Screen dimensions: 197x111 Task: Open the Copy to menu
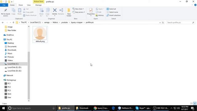point(47,12)
